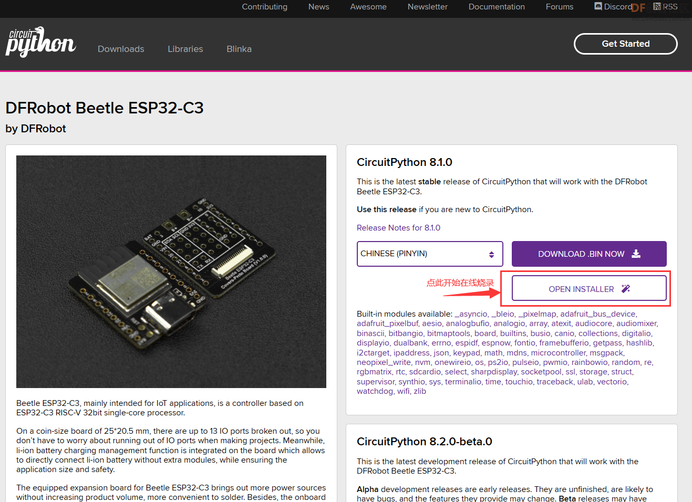Image resolution: width=692 pixels, height=502 pixels.
Task: Open the Awesome menu item
Action: [x=368, y=7]
